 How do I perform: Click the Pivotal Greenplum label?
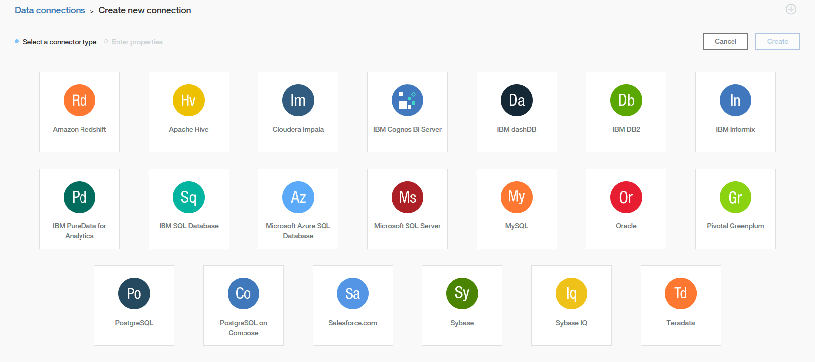[x=735, y=226]
